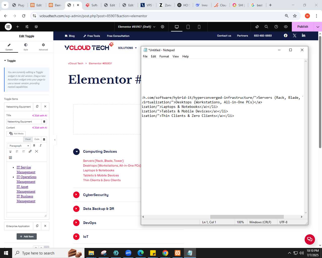Open Notepad Help menu
Viewport: 322px width, 258px height.
point(185,56)
